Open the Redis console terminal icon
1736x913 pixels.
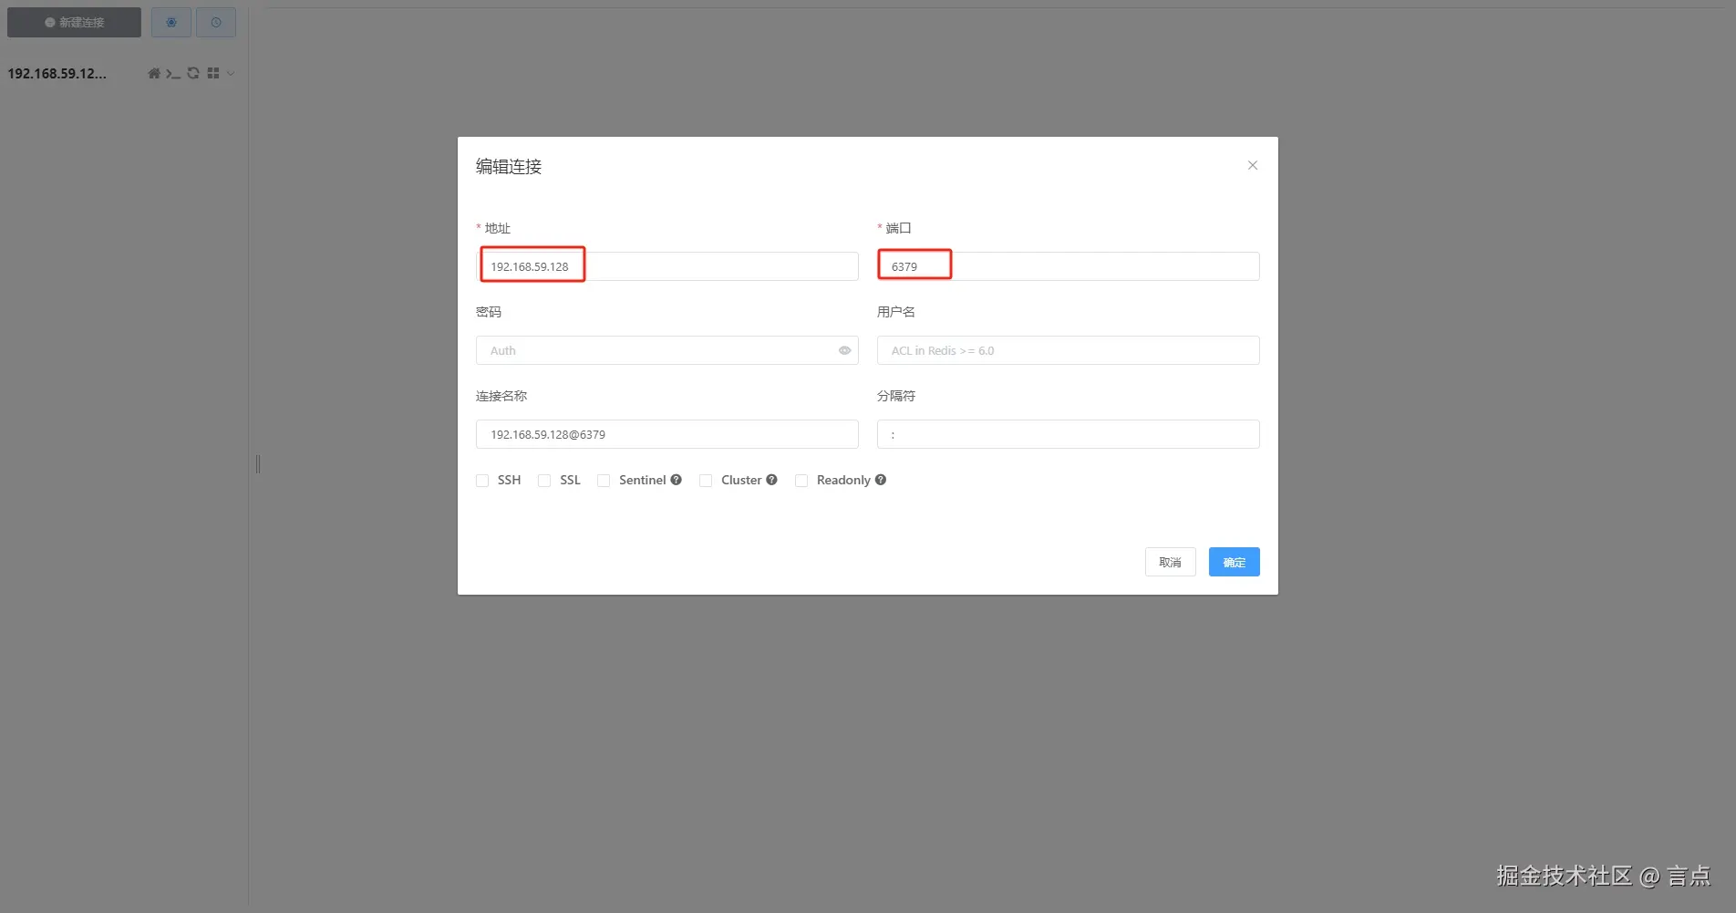click(172, 73)
